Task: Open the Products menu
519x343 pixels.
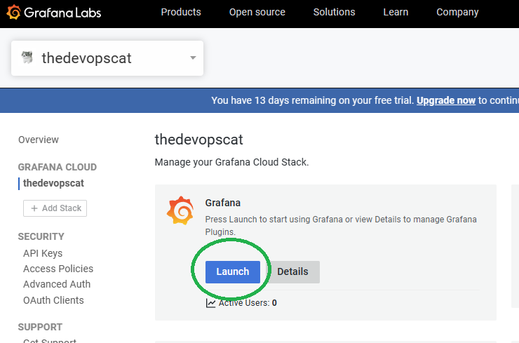Action: pos(181,12)
